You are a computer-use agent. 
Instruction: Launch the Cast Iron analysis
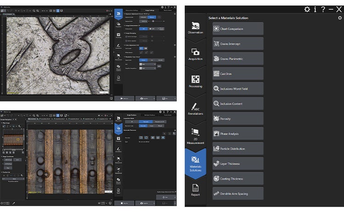point(238,74)
